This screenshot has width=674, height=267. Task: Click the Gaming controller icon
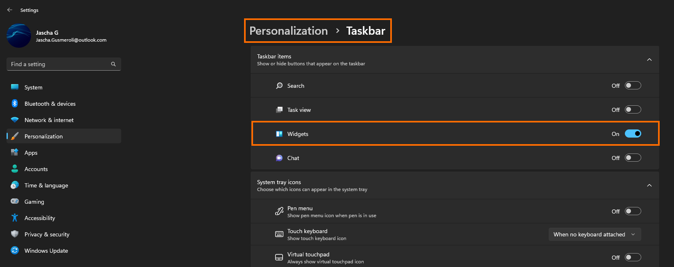tap(15, 201)
